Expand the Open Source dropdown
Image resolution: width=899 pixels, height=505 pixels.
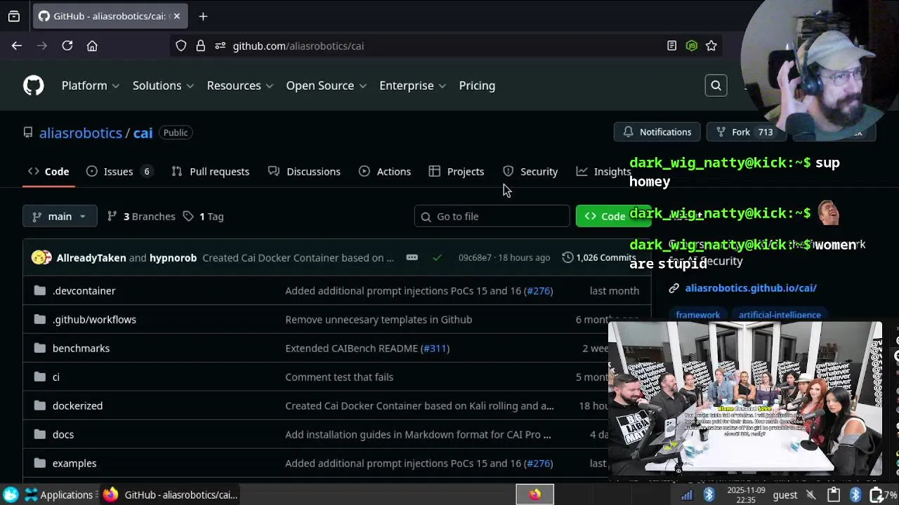point(327,86)
